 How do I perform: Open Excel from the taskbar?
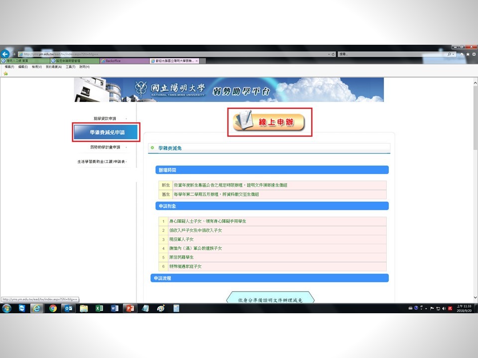tap(99, 308)
